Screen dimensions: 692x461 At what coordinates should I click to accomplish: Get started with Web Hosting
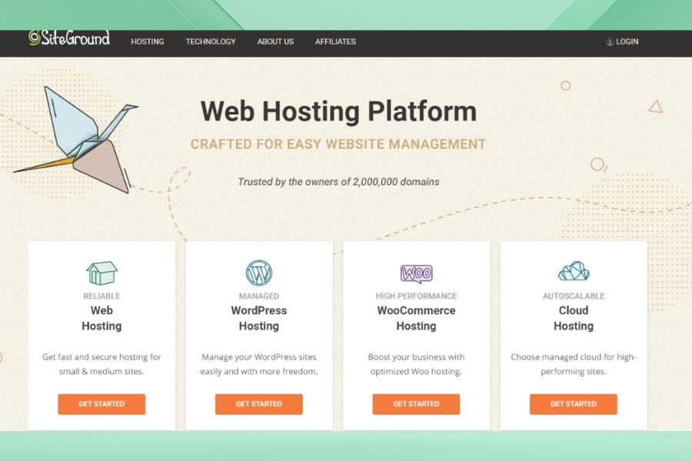pyautogui.click(x=101, y=404)
